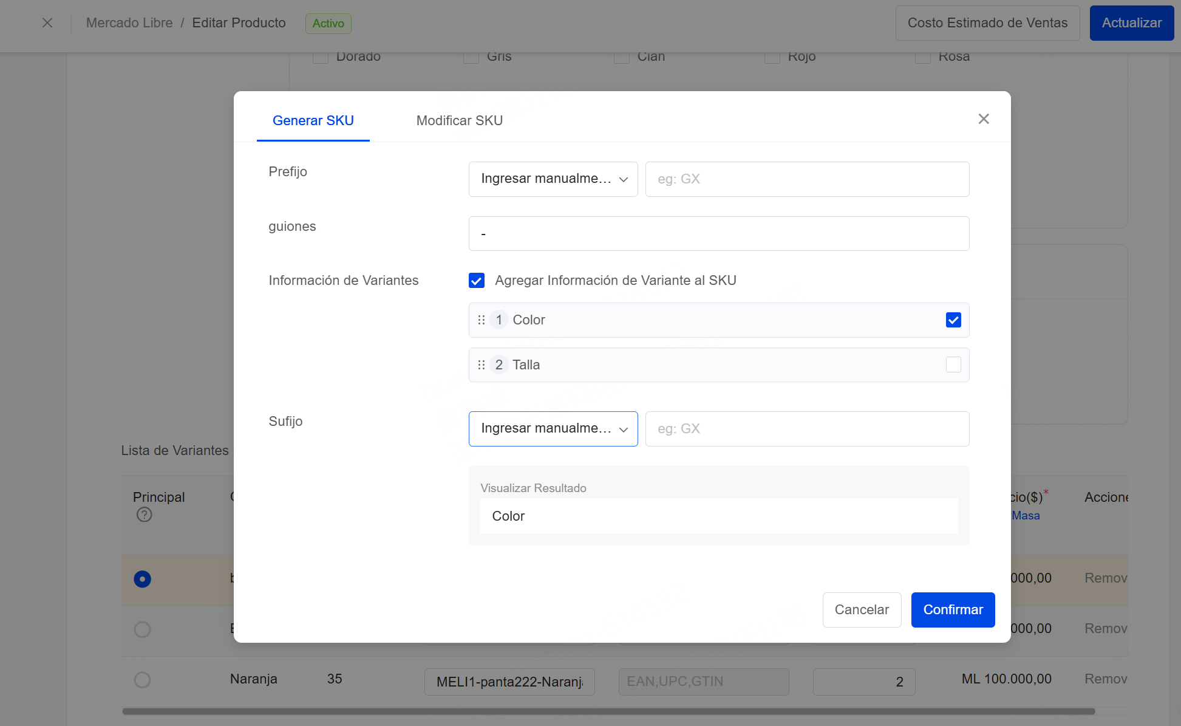The image size is (1181, 726).
Task: Open the Prefijo type dropdown
Action: point(553,179)
